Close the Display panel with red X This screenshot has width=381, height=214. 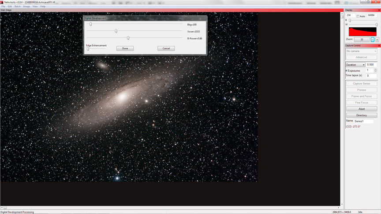[379, 10]
